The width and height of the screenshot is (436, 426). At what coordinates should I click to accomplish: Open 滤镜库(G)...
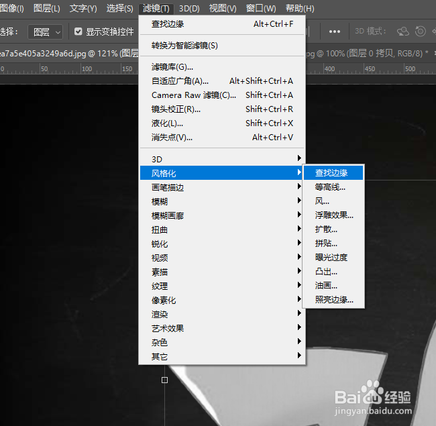coord(222,67)
